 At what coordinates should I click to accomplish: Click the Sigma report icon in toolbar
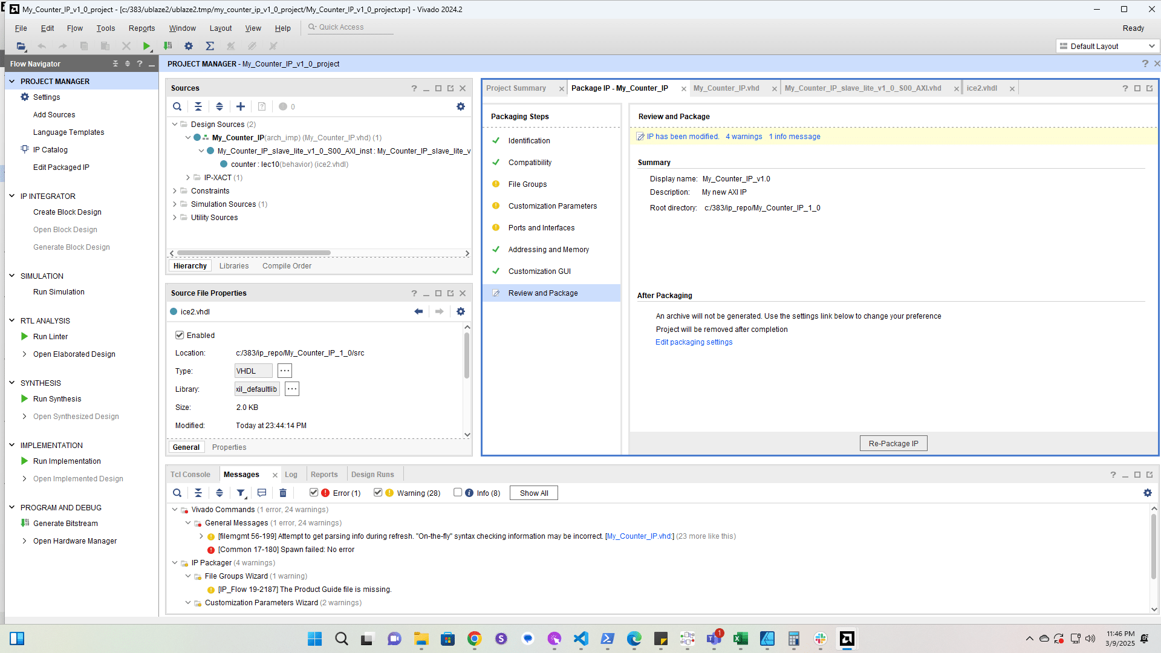click(x=210, y=46)
